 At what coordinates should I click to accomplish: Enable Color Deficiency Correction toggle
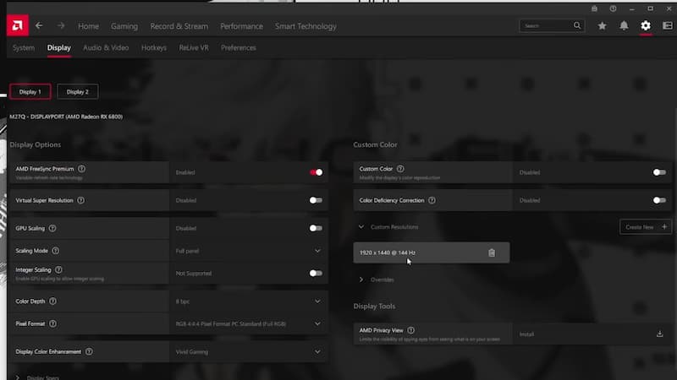659,200
